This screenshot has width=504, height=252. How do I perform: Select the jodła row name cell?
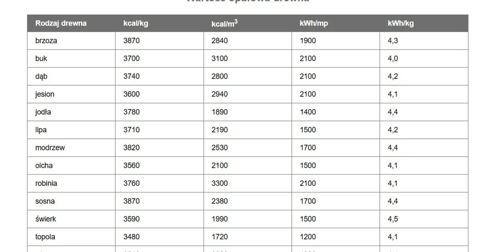(x=71, y=112)
